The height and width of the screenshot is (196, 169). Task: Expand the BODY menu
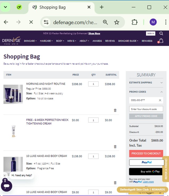[x=60, y=41]
